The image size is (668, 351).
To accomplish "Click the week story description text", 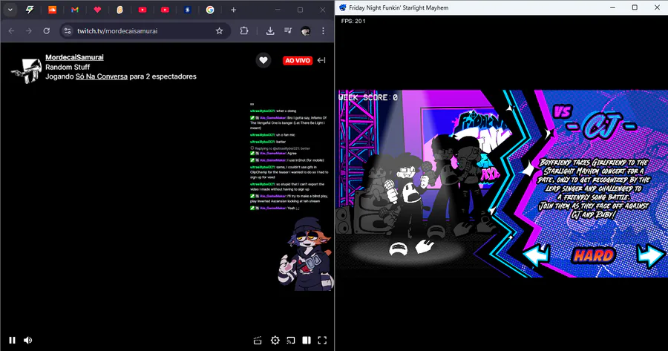I will [x=594, y=188].
